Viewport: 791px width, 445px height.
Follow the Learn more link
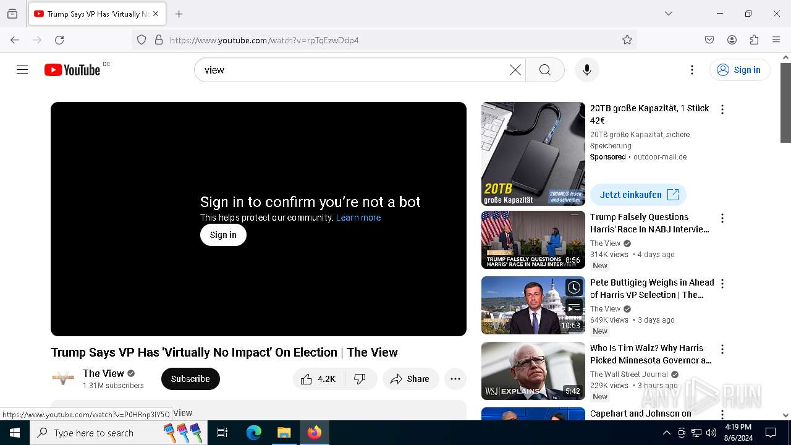tap(358, 218)
